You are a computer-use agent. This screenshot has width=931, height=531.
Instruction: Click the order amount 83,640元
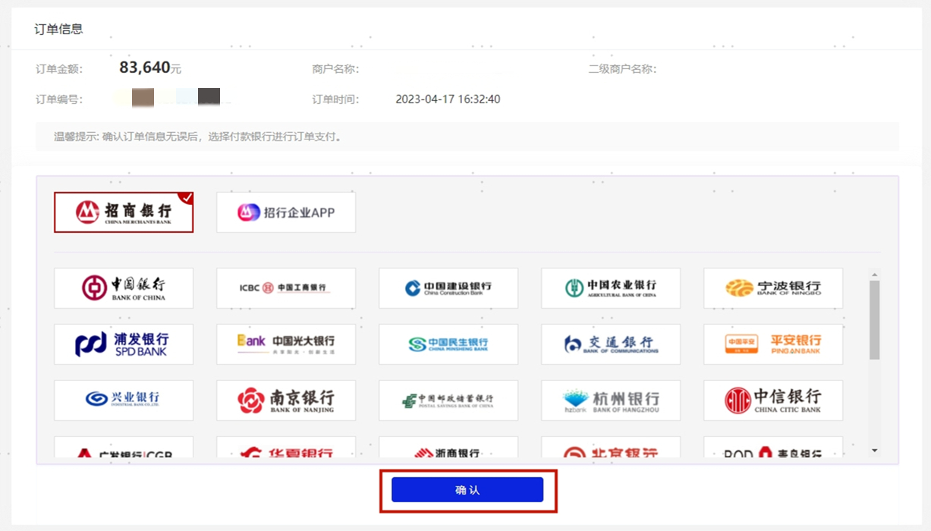click(x=150, y=68)
